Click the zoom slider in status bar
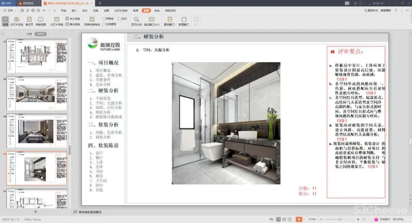 pyautogui.click(x=339, y=219)
